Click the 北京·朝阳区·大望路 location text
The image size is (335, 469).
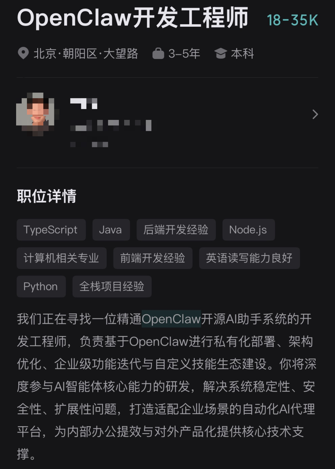pos(86,53)
